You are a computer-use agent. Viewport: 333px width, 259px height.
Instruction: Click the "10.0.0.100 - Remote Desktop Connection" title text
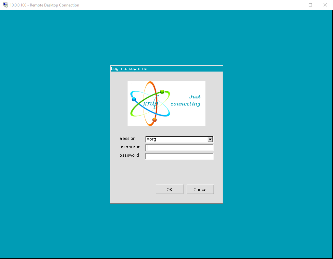pos(44,5)
